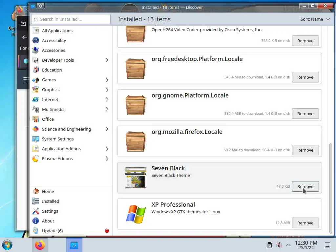Click the Home house icon
The height and width of the screenshot is (252, 336).
tap(36, 191)
